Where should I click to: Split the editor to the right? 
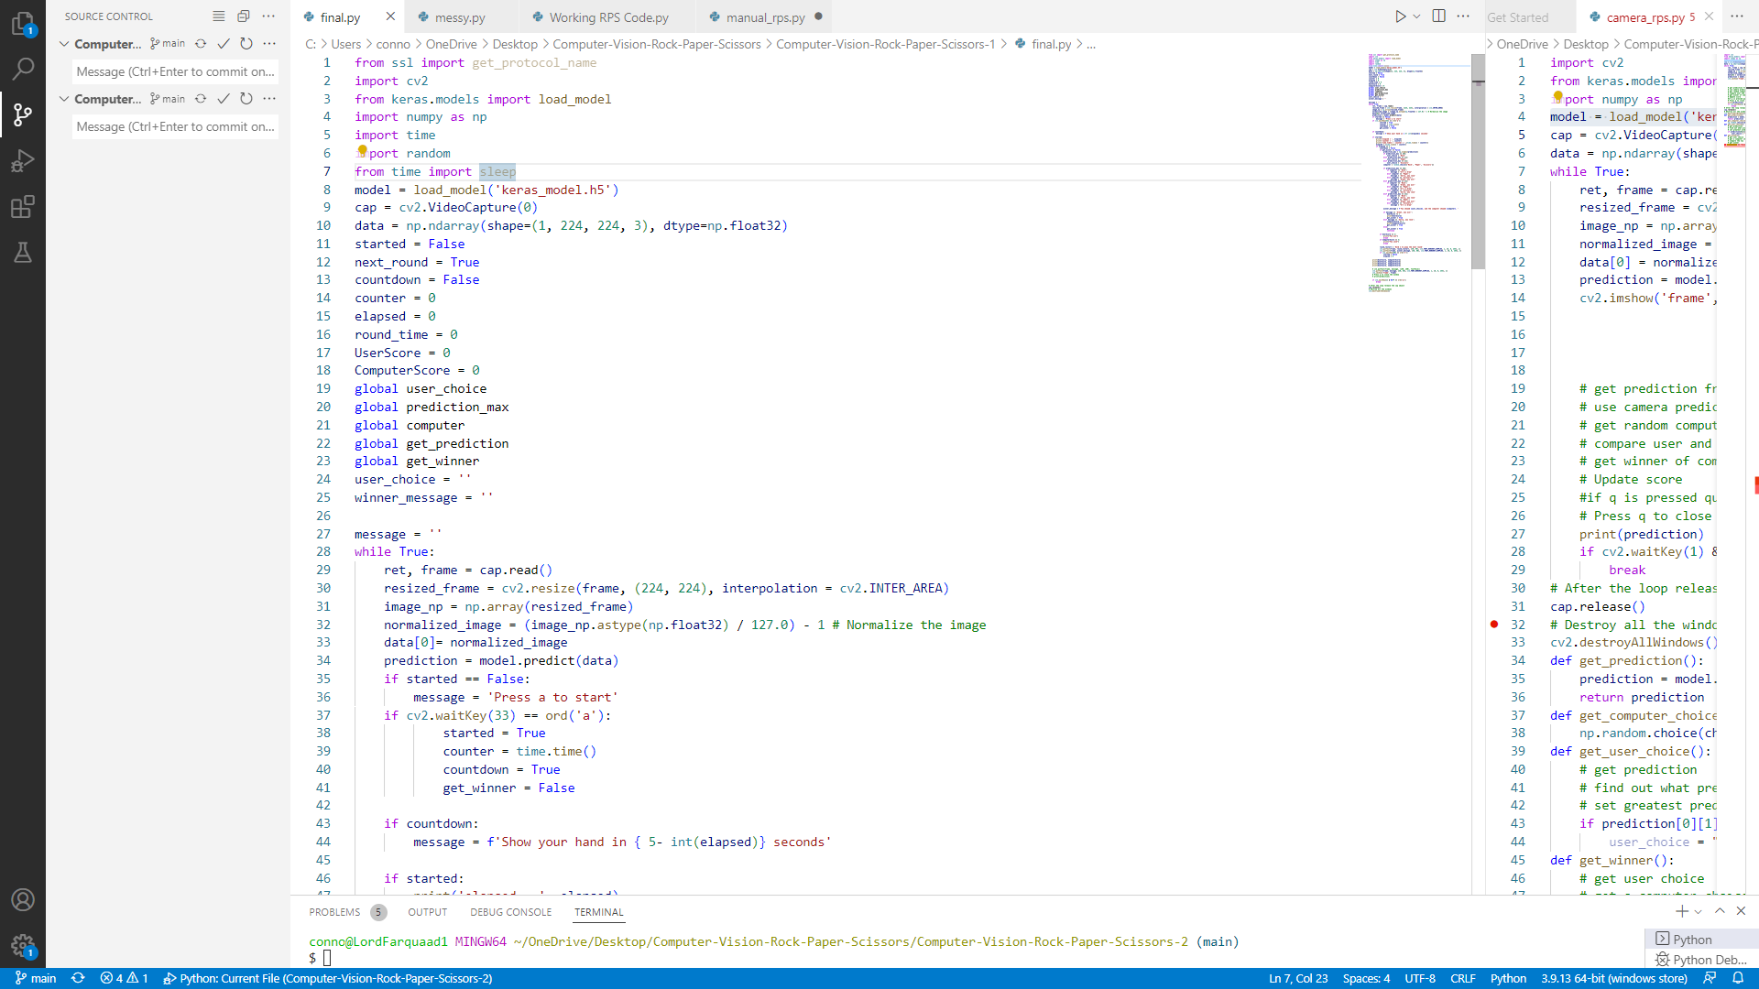1439,16
